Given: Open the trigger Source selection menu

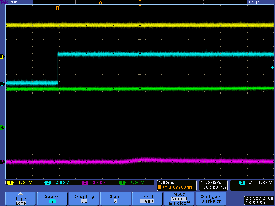Looking at the screenshot, I should click(52, 199).
